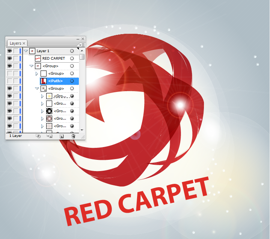Toggle lock box on the <Path> row
The width and height of the screenshot is (270, 239).
click(16, 81)
